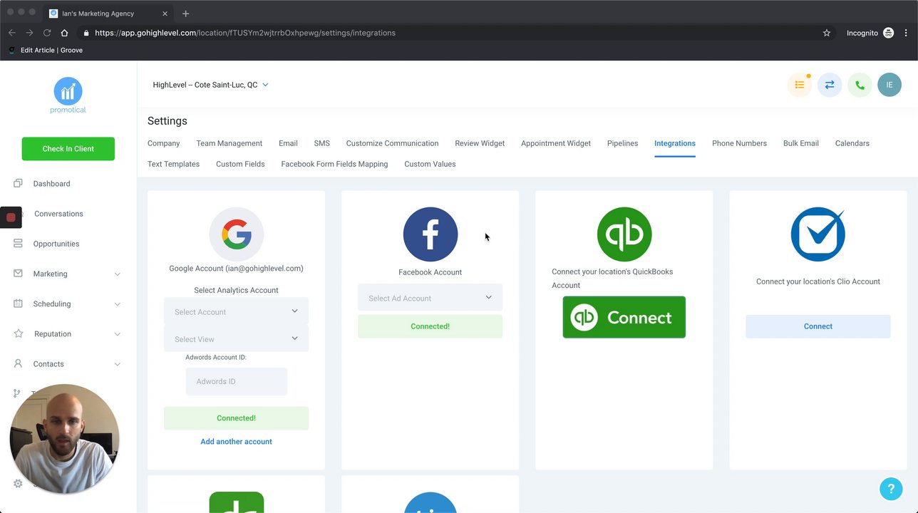Click the Reputation star icon
Viewport: 918px width, 513px height.
point(18,333)
